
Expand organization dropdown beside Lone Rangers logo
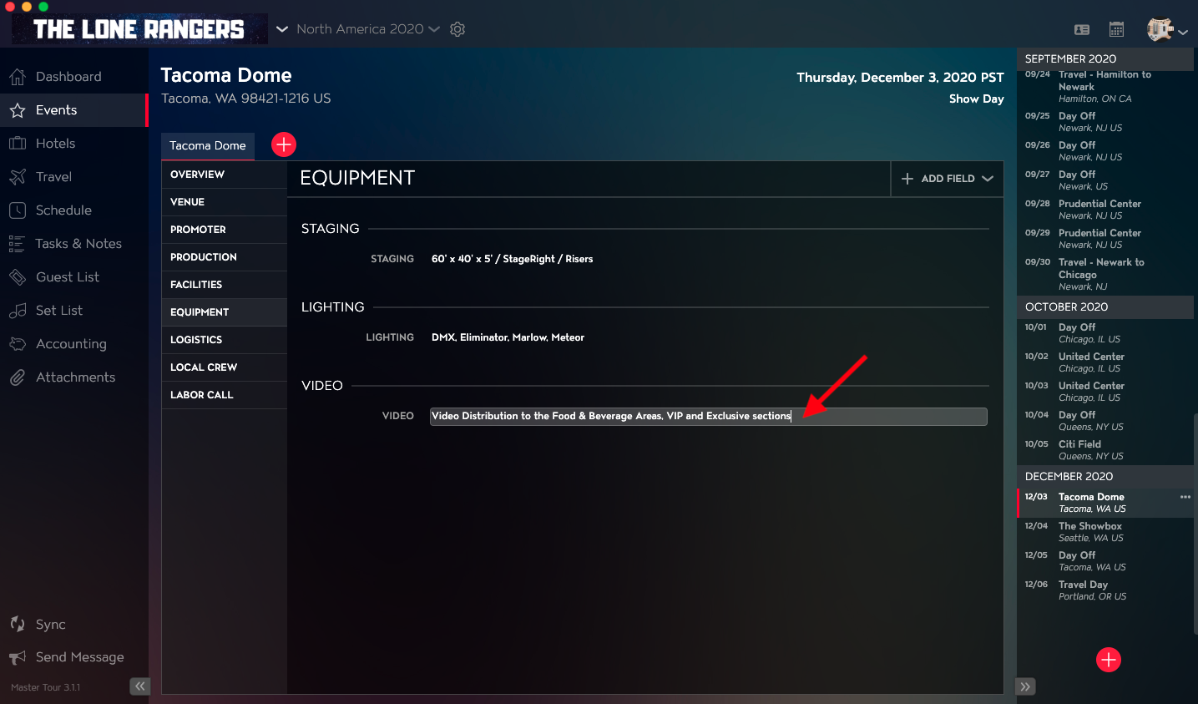click(282, 29)
